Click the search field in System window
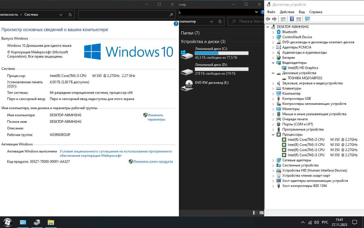 tap(127, 15)
